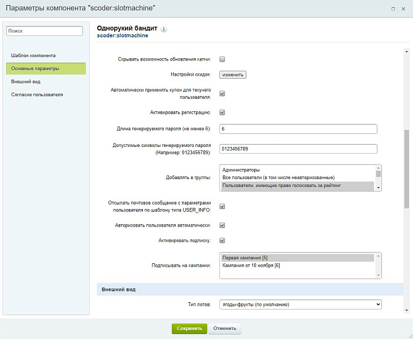This screenshot has width=413, height=339.
Task: Toggle USER_INFO mail message checkbox
Action: [222, 206]
